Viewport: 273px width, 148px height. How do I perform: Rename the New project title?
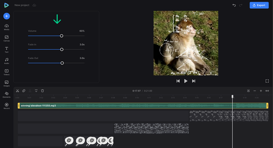click(x=22, y=5)
